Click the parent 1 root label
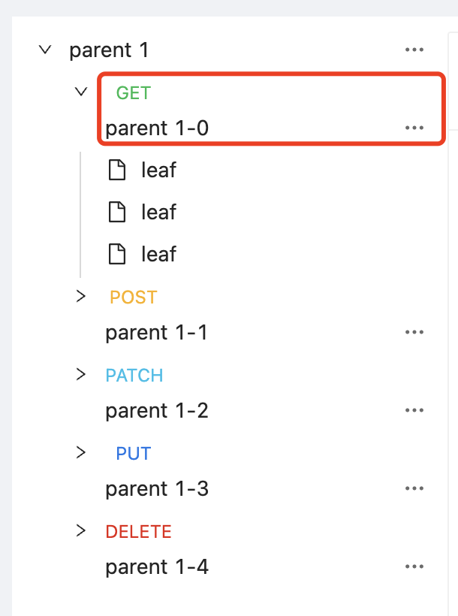This screenshot has height=616, width=458. [x=110, y=49]
